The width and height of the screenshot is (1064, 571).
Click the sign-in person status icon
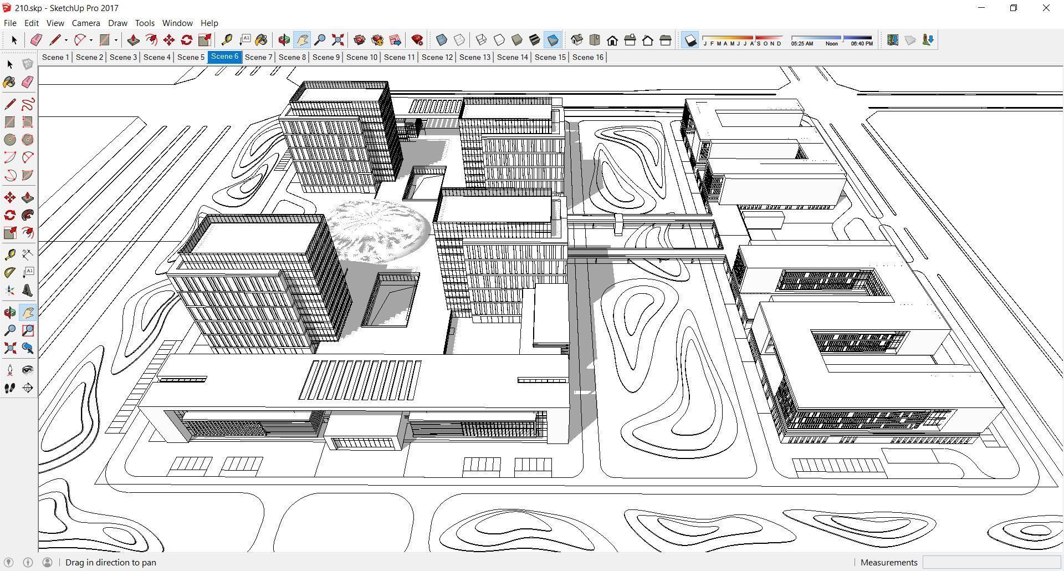click(48, 562)
